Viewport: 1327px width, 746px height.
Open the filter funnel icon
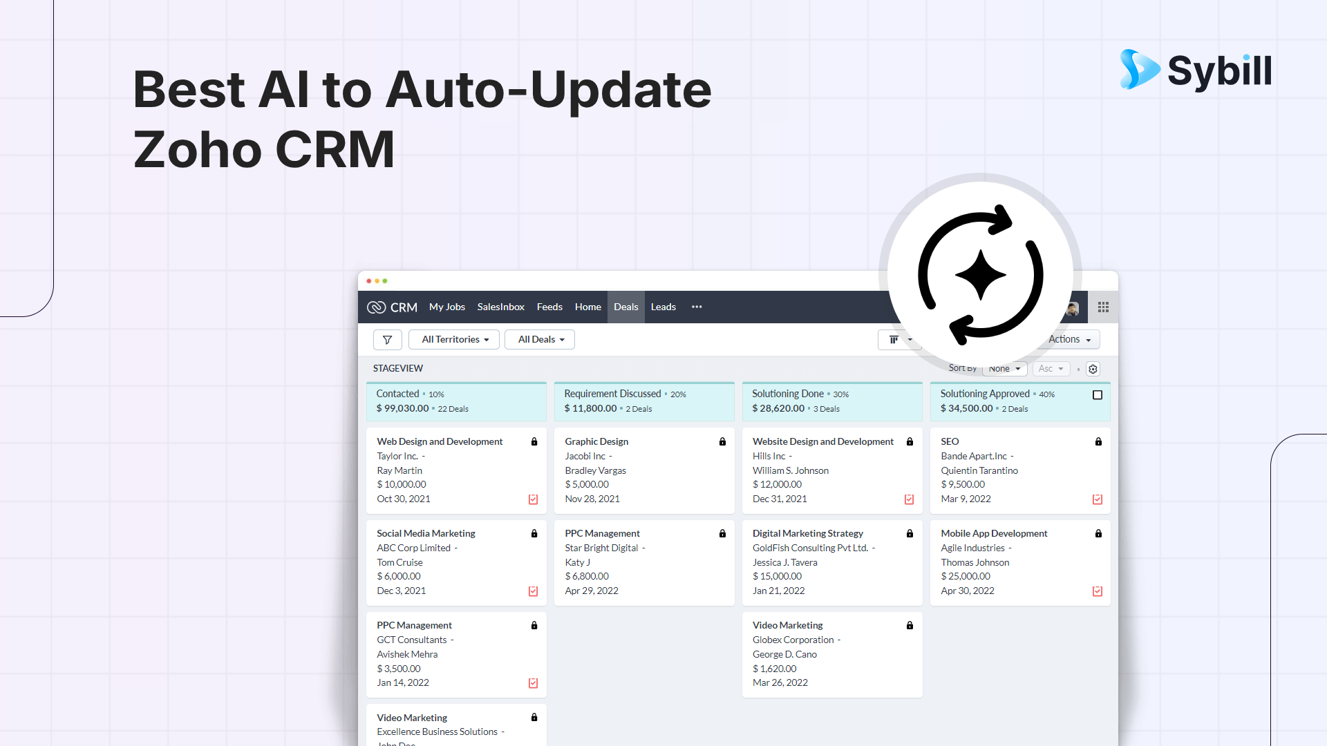pos(388,340)
